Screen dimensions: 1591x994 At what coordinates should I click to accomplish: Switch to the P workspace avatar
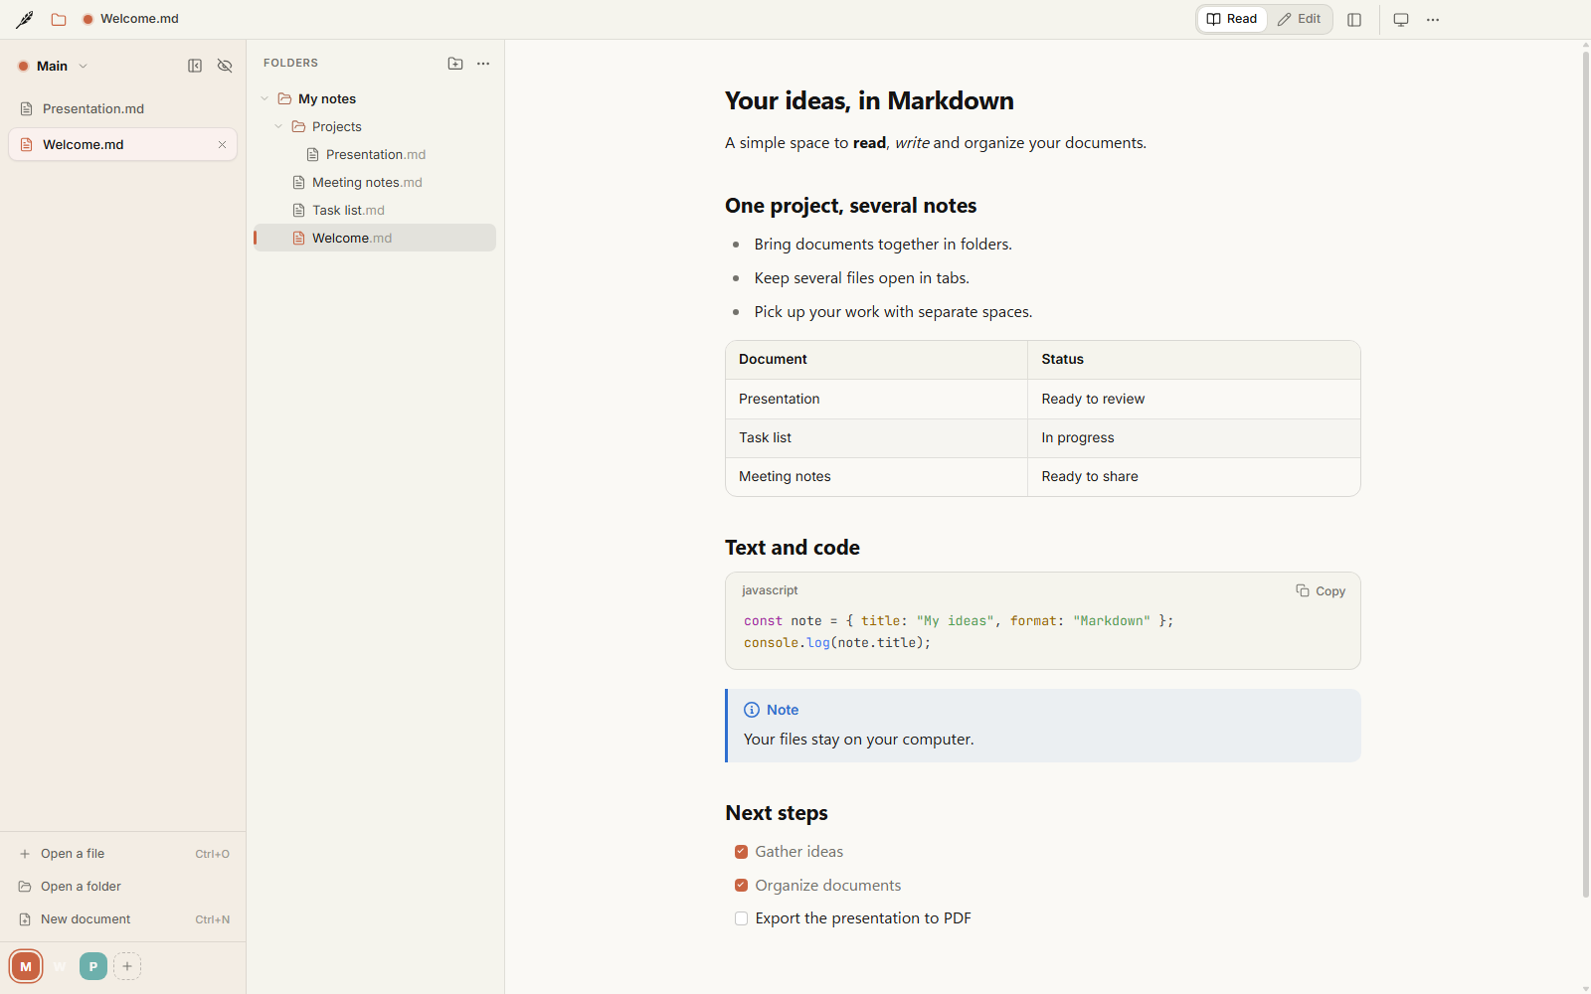pyautogui.click(x=93, y=966)
